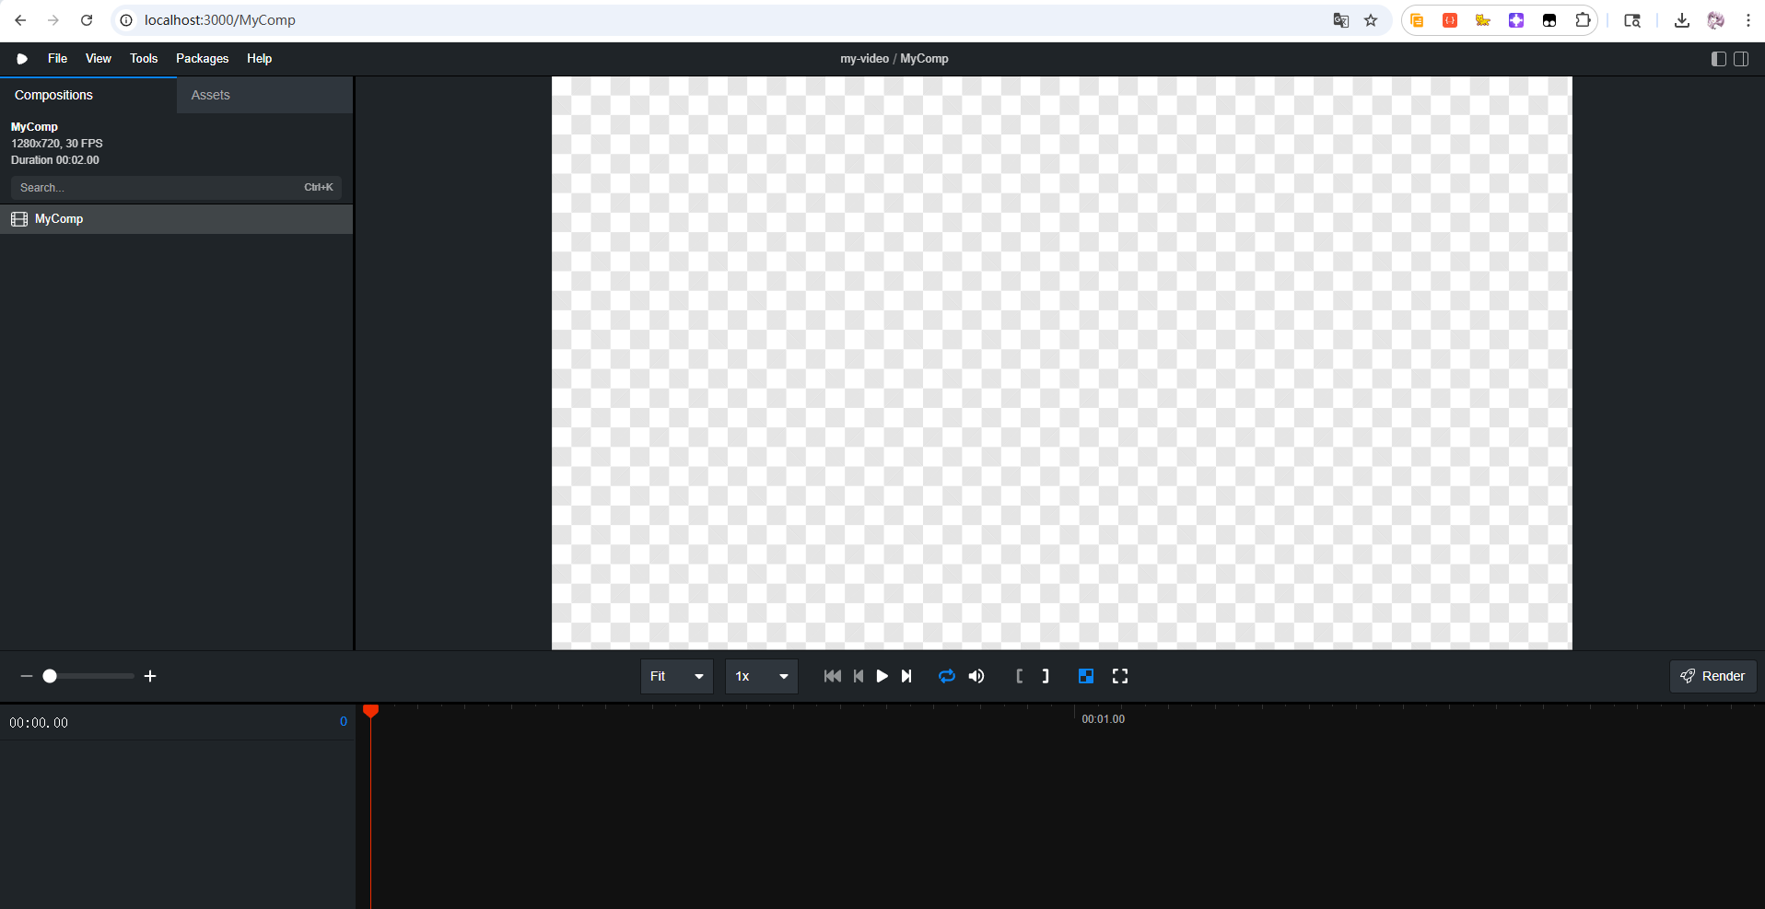
Task: Enter fullscreen preview mode
Action: pos(1120,676)
